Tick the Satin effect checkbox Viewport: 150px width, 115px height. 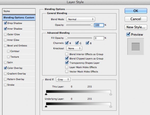tap(5, 62)
